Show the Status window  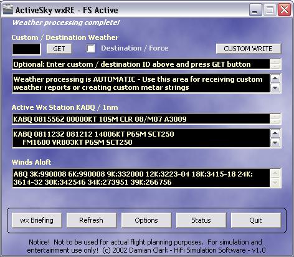point(201,220)
